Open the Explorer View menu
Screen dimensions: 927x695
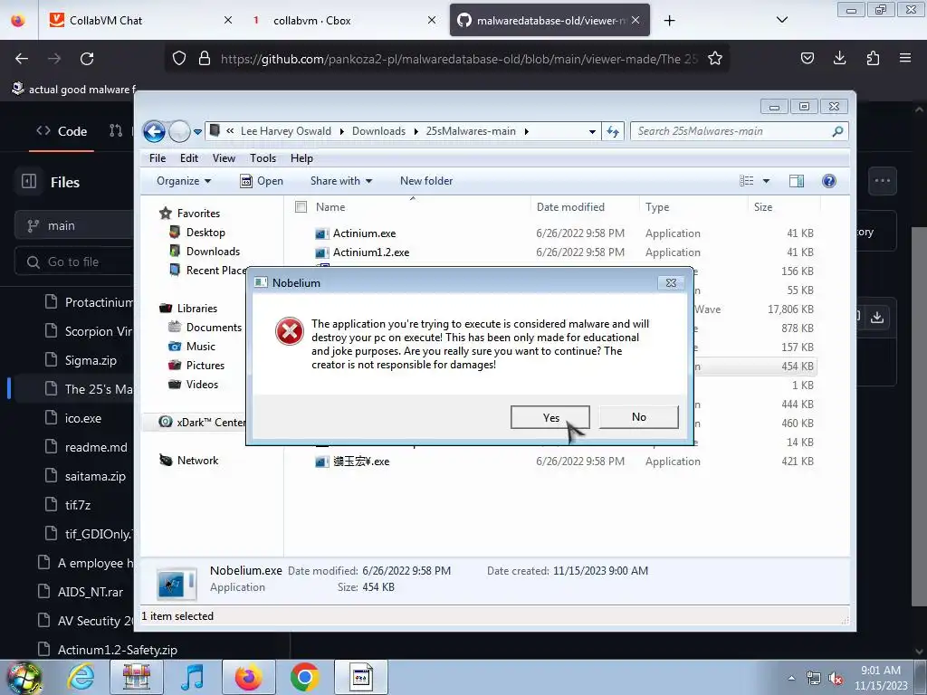pyautogui.click(x=225, y=158)
